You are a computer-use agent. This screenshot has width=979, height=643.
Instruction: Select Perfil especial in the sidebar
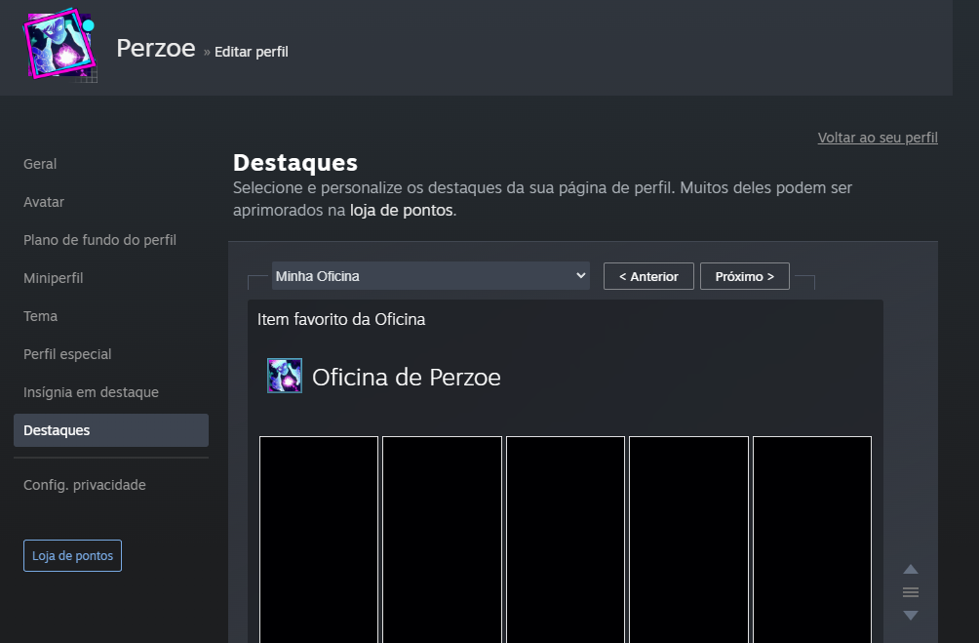[67, 354]
